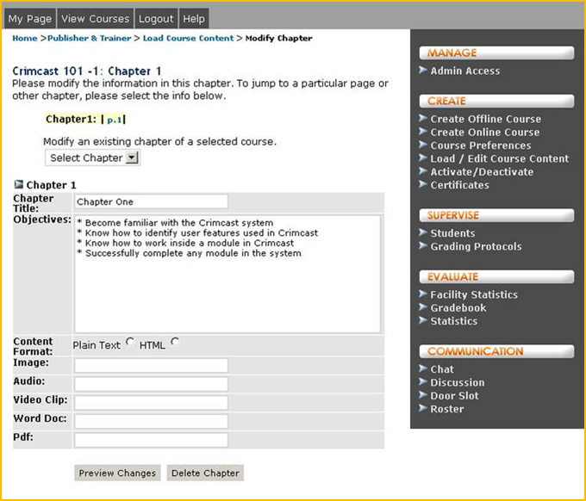
Task: Click the arrow icon beside Create Offline Course
Action: coord(423,119)
